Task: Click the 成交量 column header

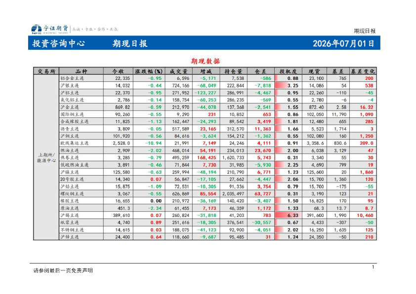Action: click(x=178, y=71)
